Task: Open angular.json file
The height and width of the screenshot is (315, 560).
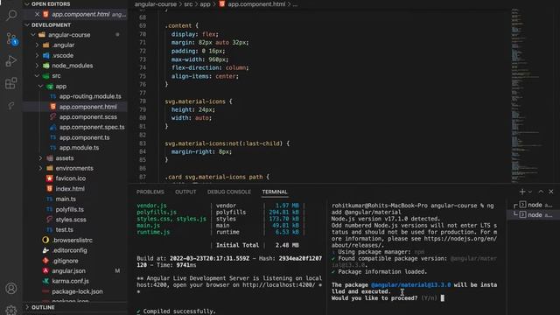Action: [68, 271]
